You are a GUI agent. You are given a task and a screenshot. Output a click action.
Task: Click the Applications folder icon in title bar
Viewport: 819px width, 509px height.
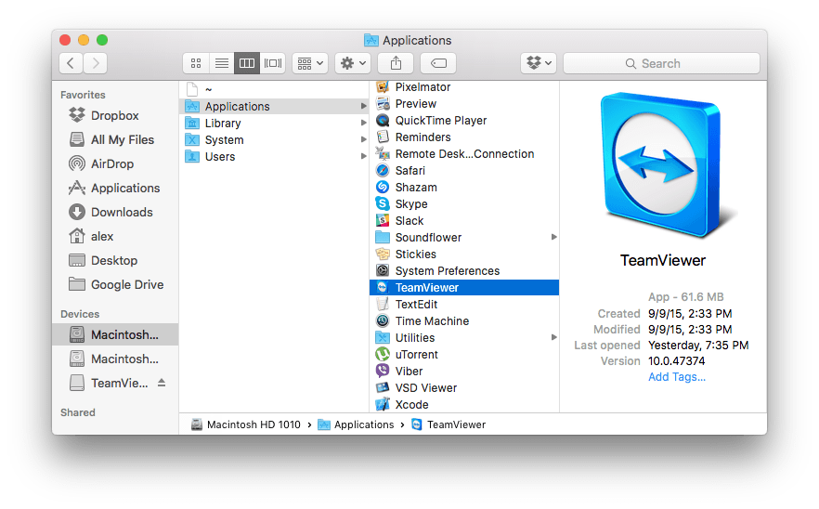pos(371,40)
